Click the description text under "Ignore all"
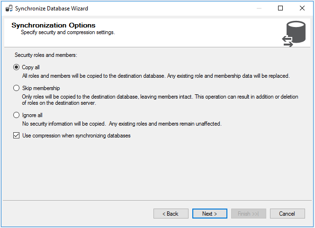The width and height of the screenshot is (315, 228). click(x=122, y=124)
